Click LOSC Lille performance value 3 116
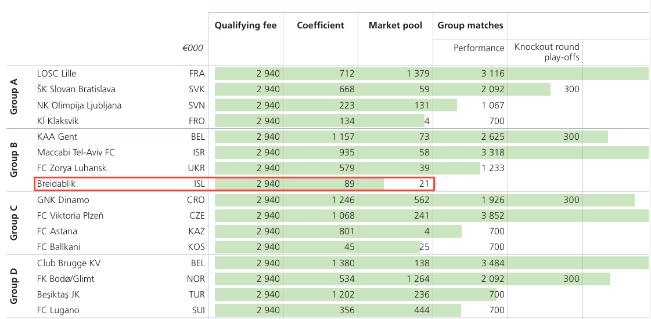The height and width of the screenshot is (319, 651). [493, 74]
